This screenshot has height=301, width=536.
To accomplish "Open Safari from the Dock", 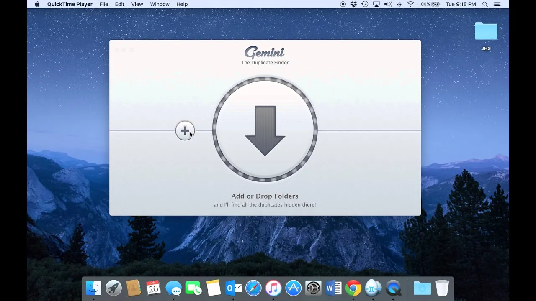I will pos(253,288).
